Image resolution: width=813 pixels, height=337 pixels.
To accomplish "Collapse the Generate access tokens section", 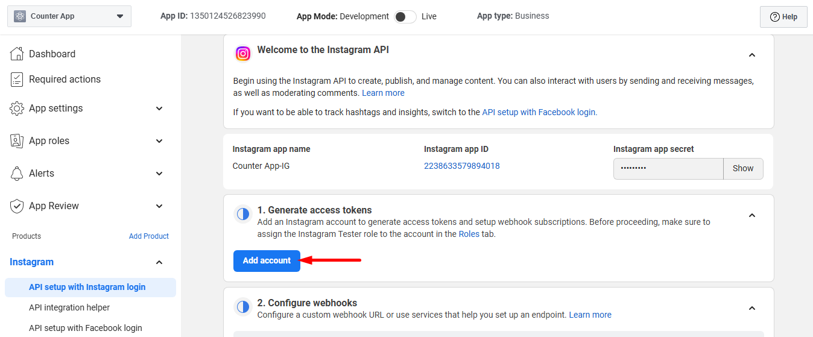I will [x=752, y=215].
